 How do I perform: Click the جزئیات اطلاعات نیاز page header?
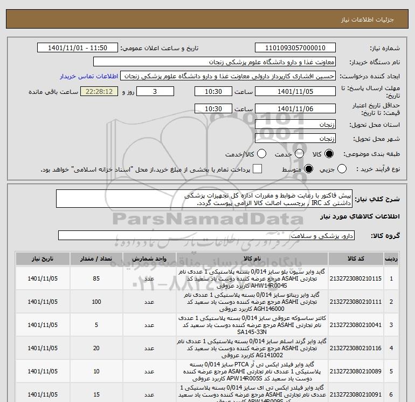click(x=368, y=19)
